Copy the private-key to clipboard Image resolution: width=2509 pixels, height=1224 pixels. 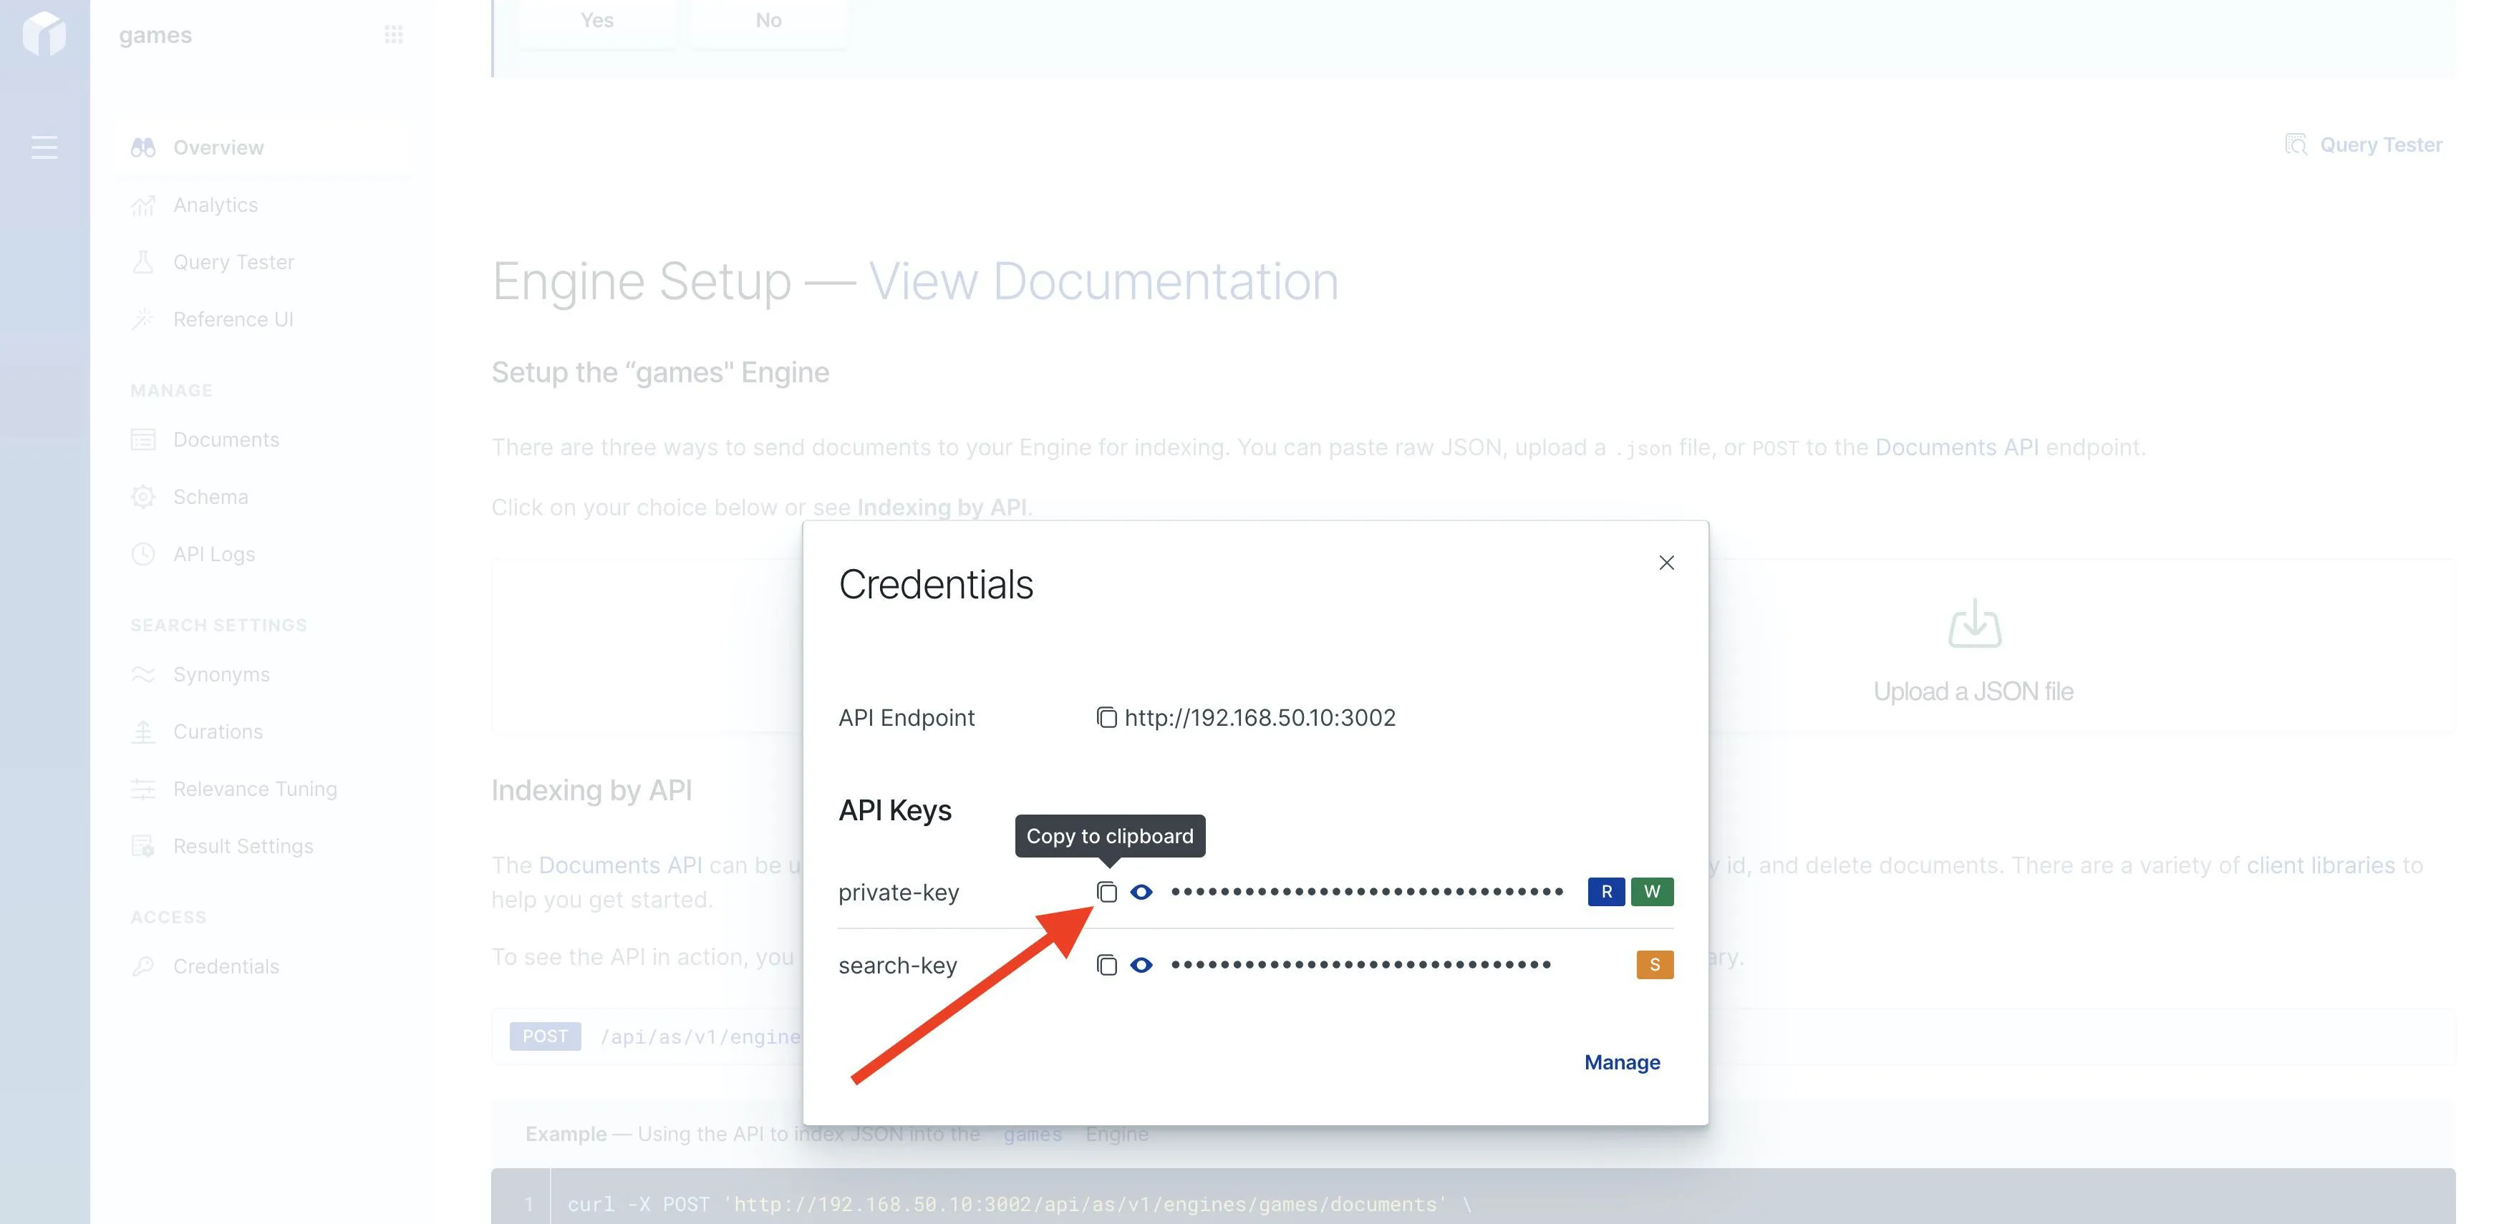(1106, 892)
